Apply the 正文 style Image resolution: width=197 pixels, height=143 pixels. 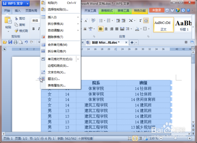(x=164, y=25)
